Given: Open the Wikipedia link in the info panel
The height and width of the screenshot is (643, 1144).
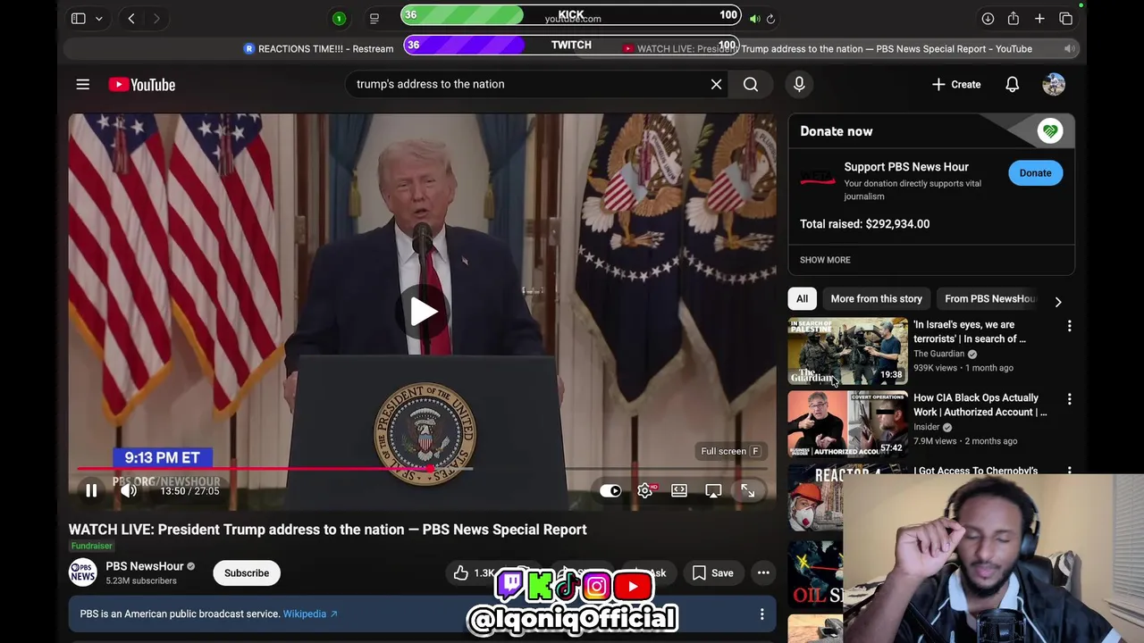Looking at the screenshot, I should [310, 614].
